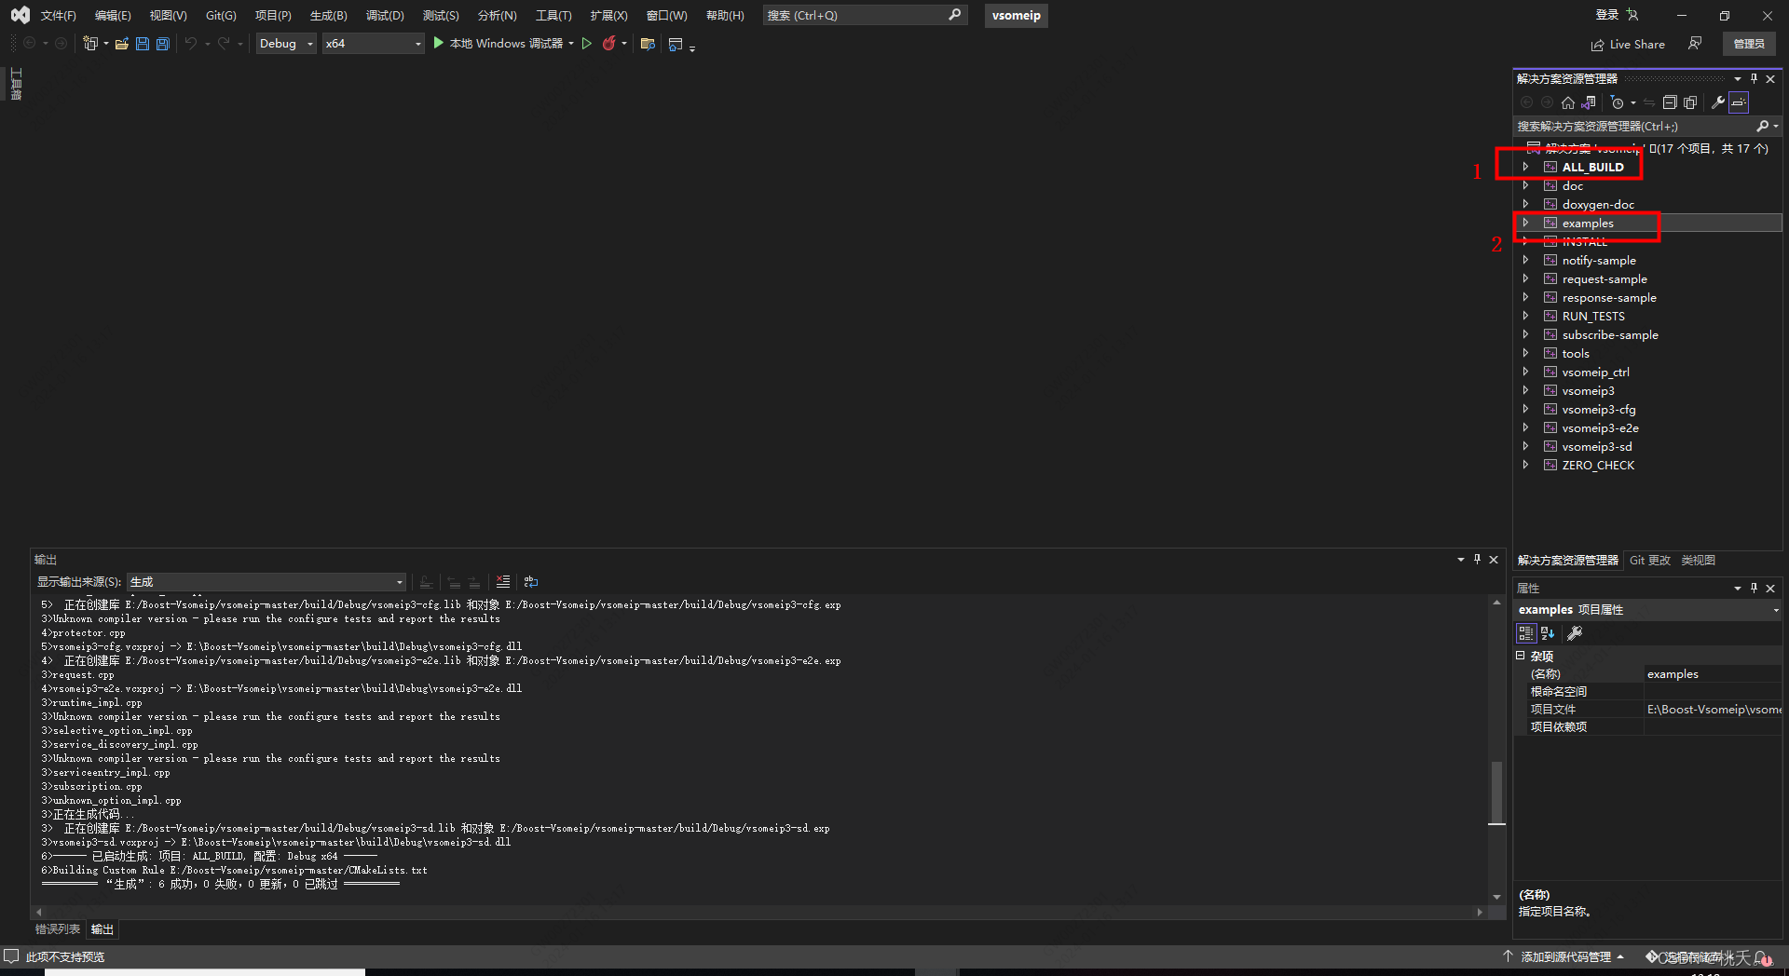Select the ZERO_CHECK project
Image resolution: width=1789 pixels, height=976 pixels.
tap(1598, 465)
